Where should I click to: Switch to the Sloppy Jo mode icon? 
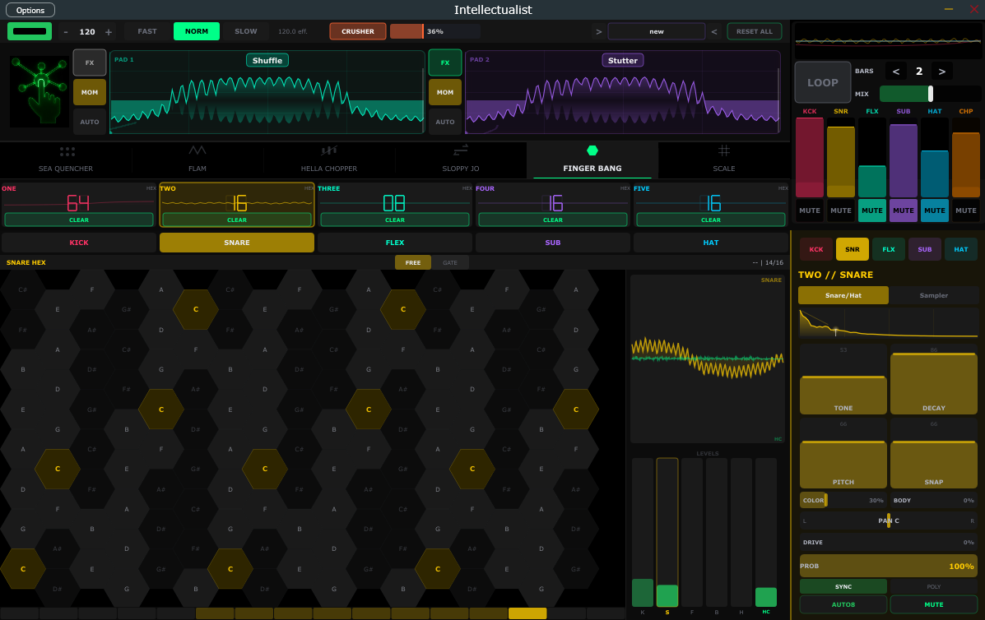[x=461, y=150]
